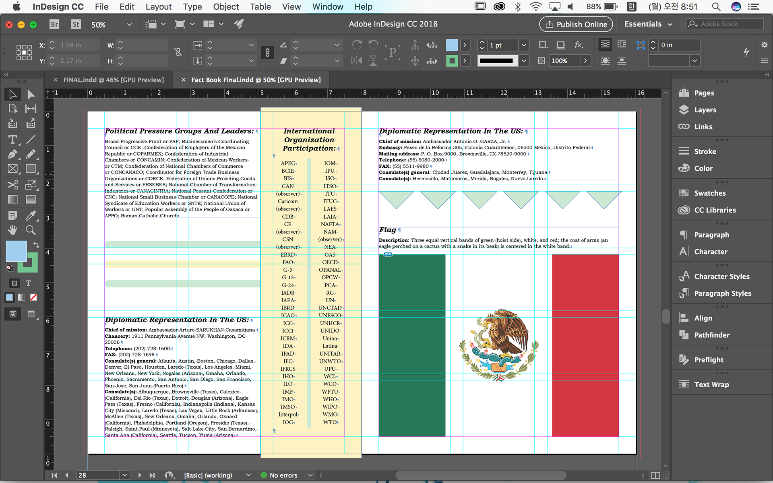
Task: Click the light blue fill swatch in toolbox
Action: click(x=16, y=251)
